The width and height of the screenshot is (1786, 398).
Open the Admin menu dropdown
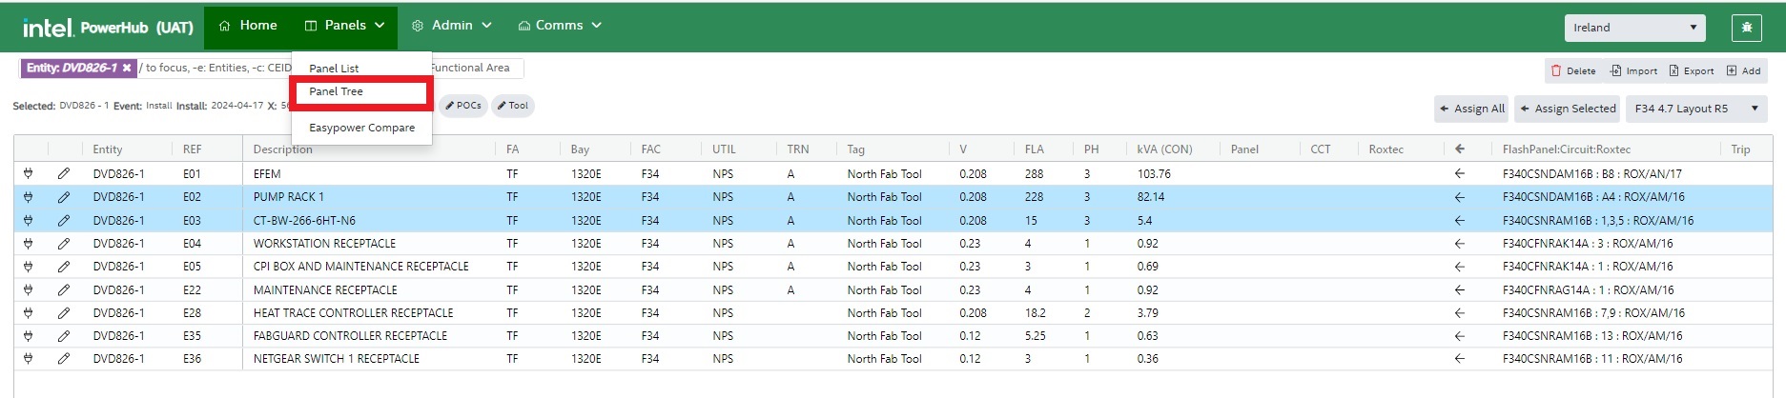(x=451, y=26)
